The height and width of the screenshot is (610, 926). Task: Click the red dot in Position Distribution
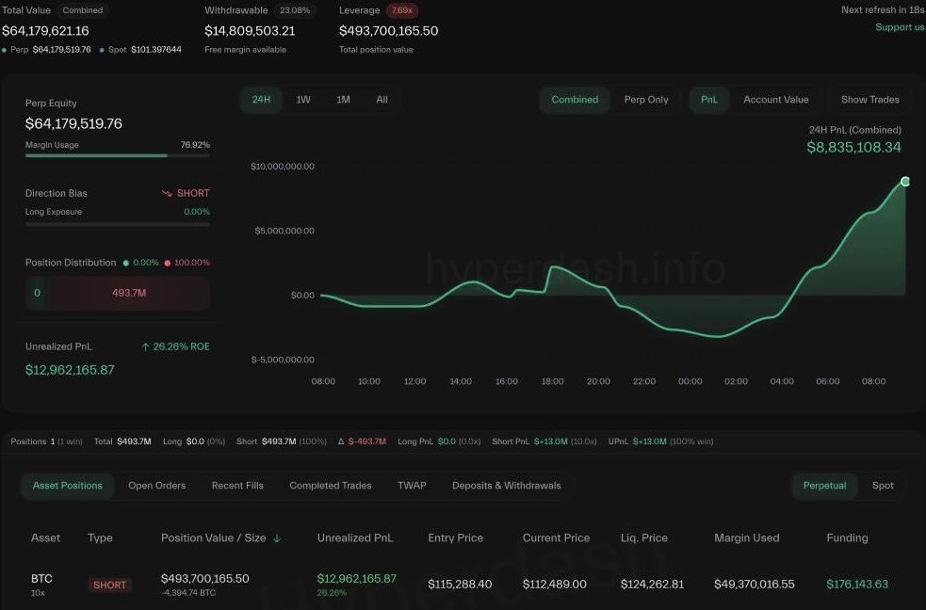pos(167,264)
